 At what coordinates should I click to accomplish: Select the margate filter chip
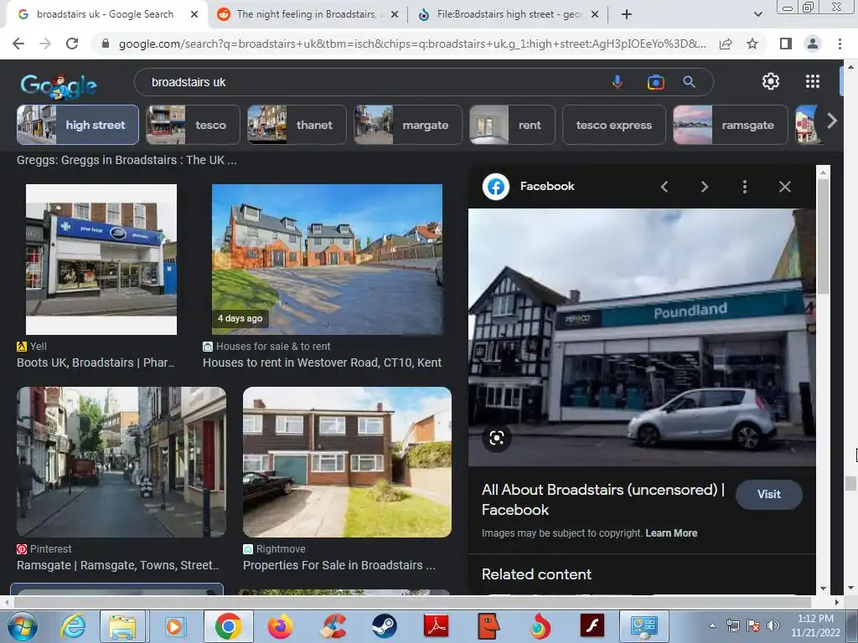pyautogui.click(x=408, y=126)
